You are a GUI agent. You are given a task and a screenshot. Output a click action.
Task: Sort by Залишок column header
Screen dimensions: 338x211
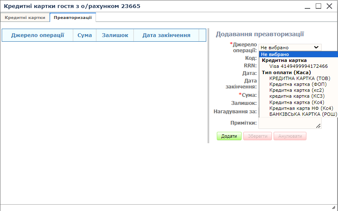click(x=115, y=35)
